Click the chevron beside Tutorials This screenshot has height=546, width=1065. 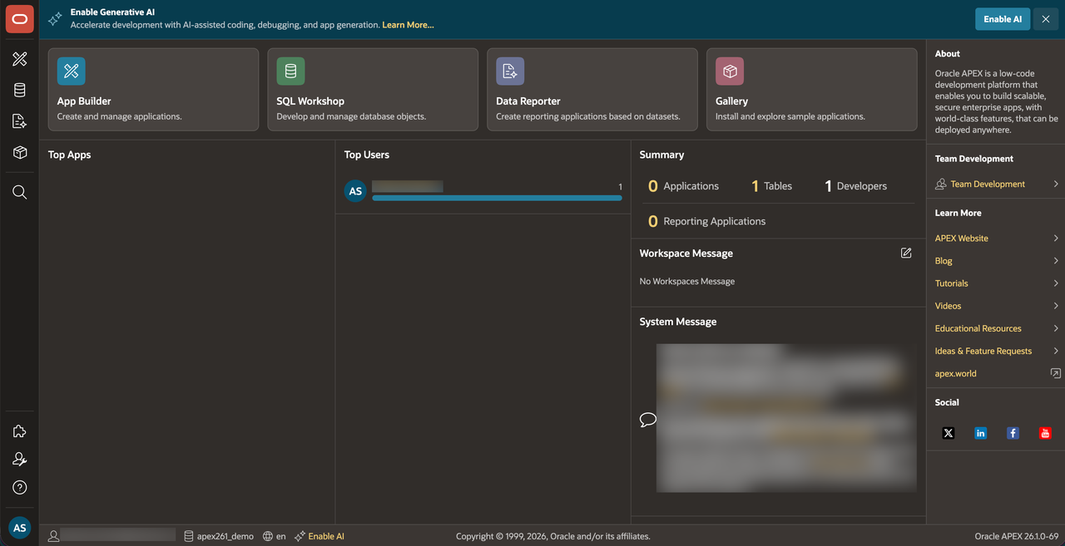point(1056,283)
